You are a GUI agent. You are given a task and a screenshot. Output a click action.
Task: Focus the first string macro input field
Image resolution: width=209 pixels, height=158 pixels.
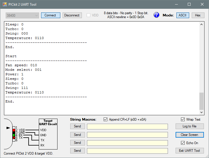click(x=127, y=126)
